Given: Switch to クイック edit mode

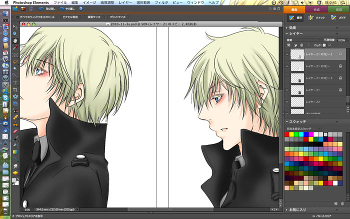Looking at the screenshot, I should click(x=316, y=17).
